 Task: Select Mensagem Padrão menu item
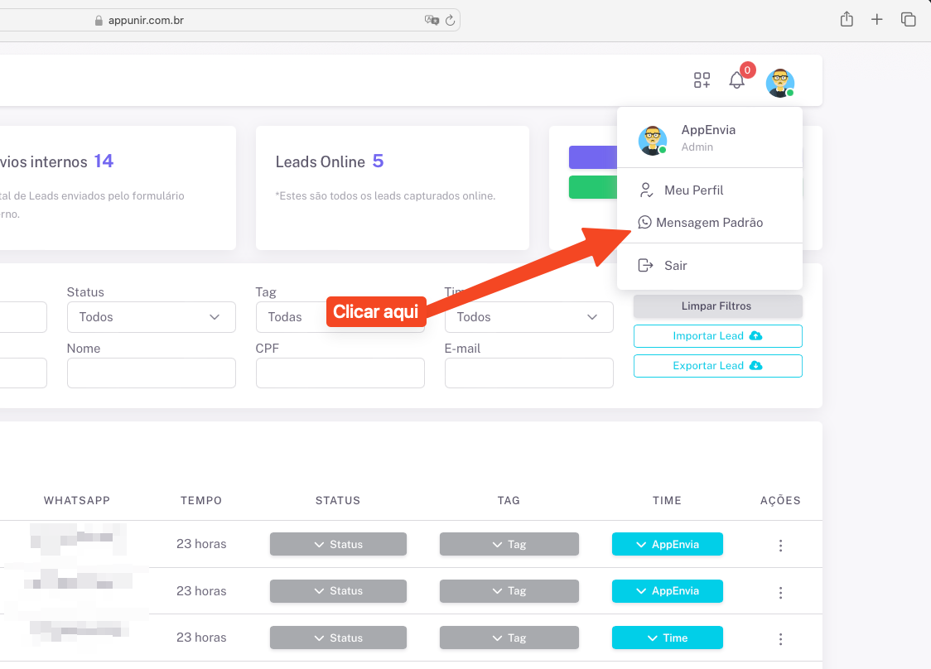709,223
